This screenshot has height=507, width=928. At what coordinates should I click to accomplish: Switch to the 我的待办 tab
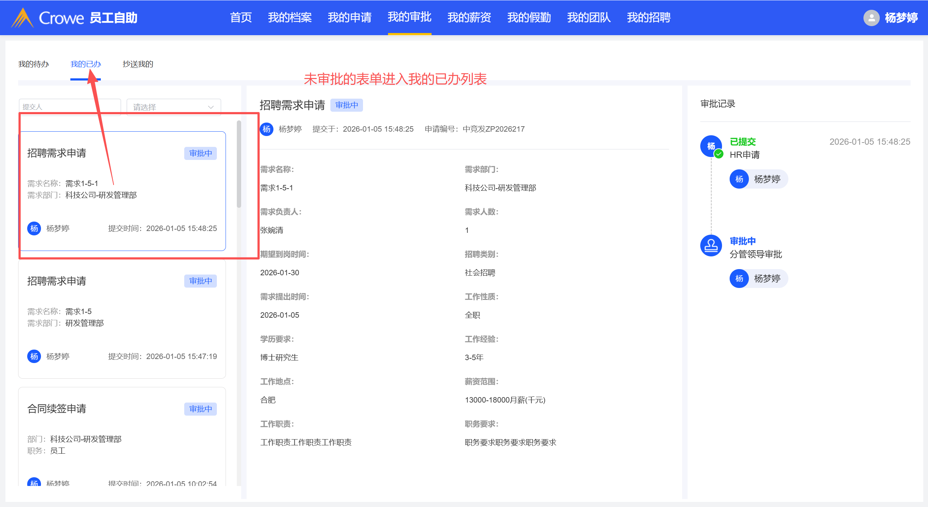click(33, 64)
